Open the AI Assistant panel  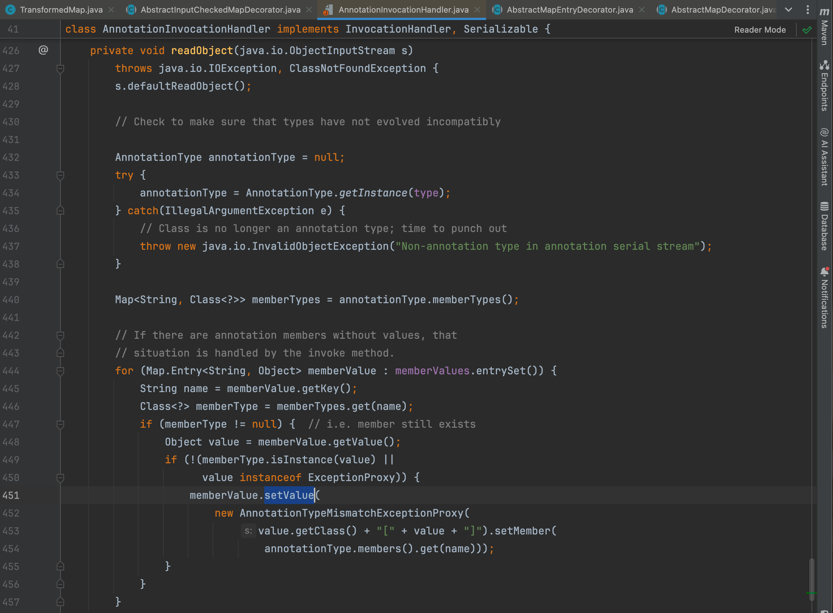[824, 158]
